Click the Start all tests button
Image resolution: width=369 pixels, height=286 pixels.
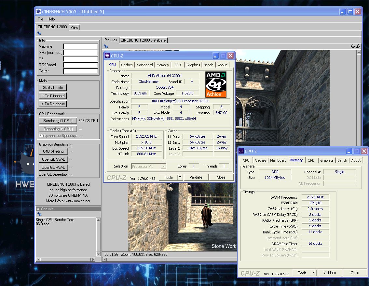(53, 88)
